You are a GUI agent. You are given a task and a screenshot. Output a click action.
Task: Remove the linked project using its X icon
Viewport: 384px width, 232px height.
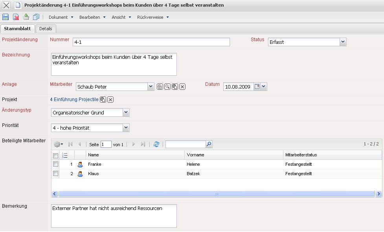(x=110, y=100)
